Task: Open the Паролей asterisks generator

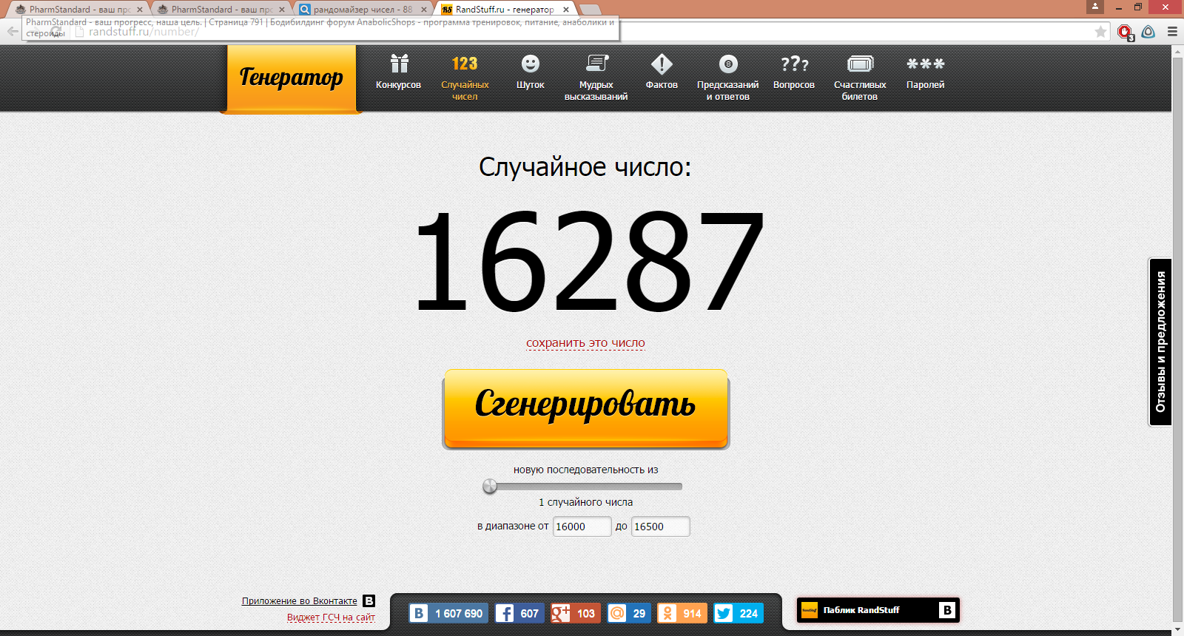Action: (925, 72)
